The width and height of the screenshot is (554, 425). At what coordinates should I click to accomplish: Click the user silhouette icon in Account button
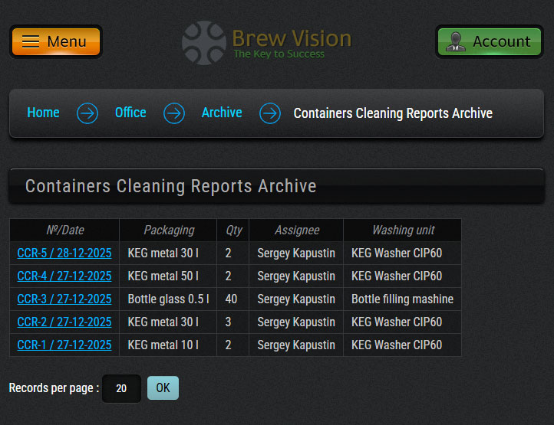tap(456, 41)
